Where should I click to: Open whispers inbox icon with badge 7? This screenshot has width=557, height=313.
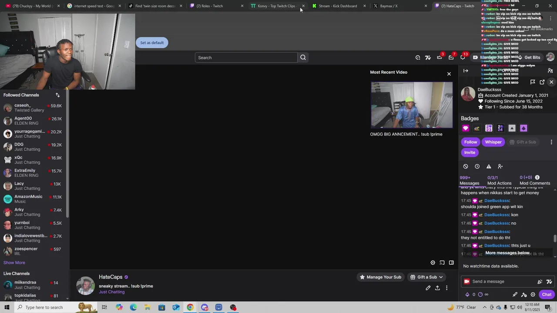(x=451, y=57)
